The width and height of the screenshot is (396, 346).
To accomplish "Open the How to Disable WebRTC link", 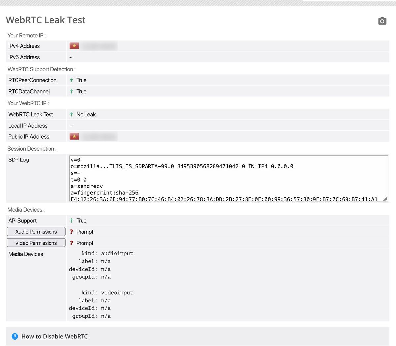I will click(55, 336).
